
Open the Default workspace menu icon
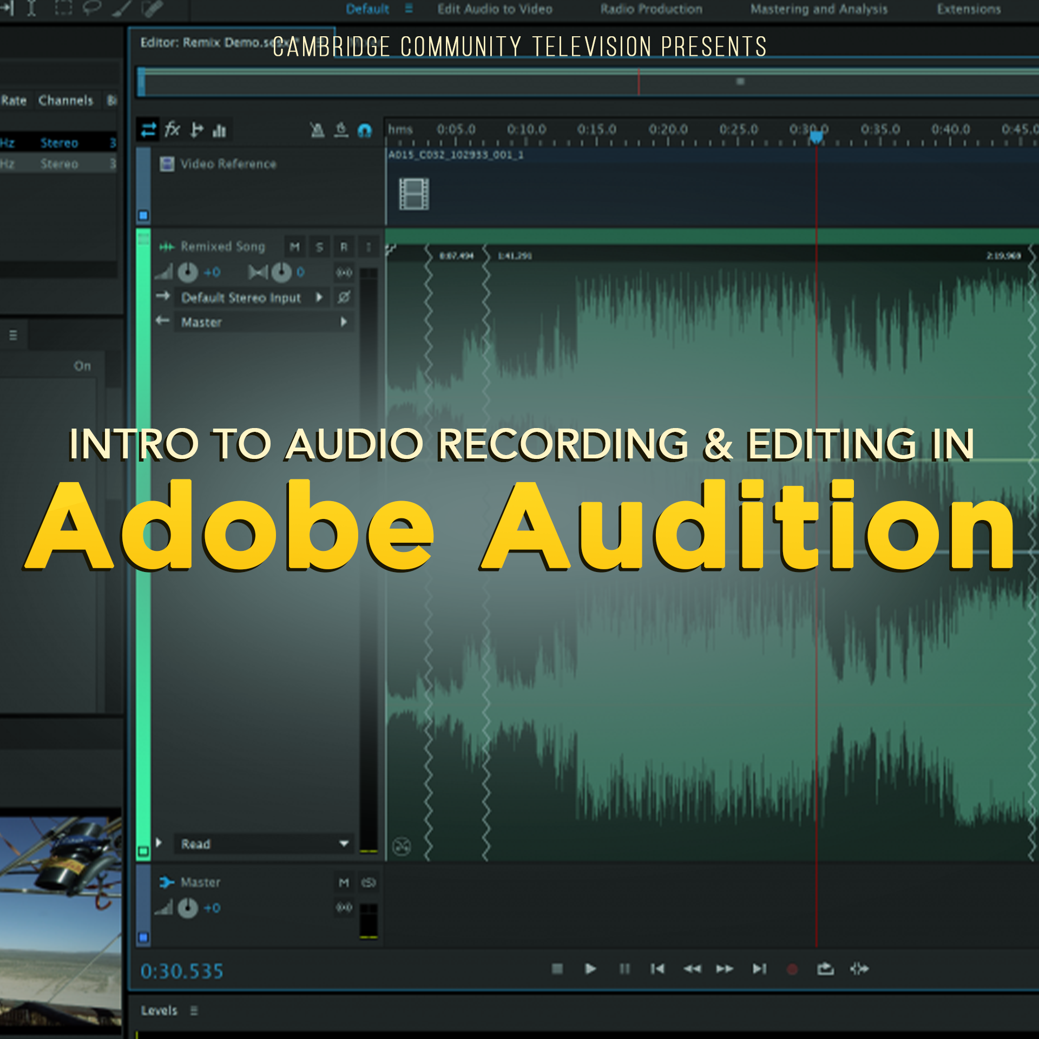[409, 9]
